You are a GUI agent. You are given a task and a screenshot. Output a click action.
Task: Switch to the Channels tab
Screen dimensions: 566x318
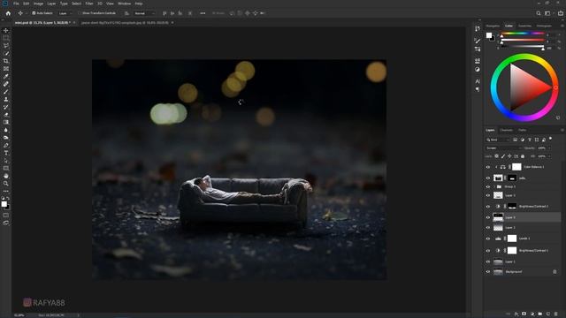tap(506, 130)
